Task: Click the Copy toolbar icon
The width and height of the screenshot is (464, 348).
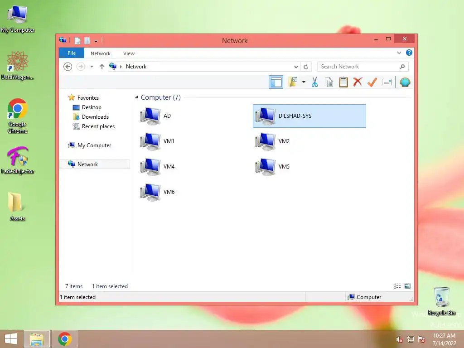Action: click(329, 82)
